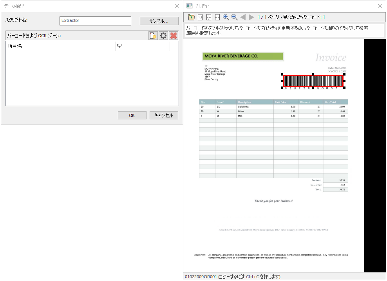This screenshot has width=387, height=281.
Task: Click the 'Thank you for your business!' text
Action: point(273,201)
